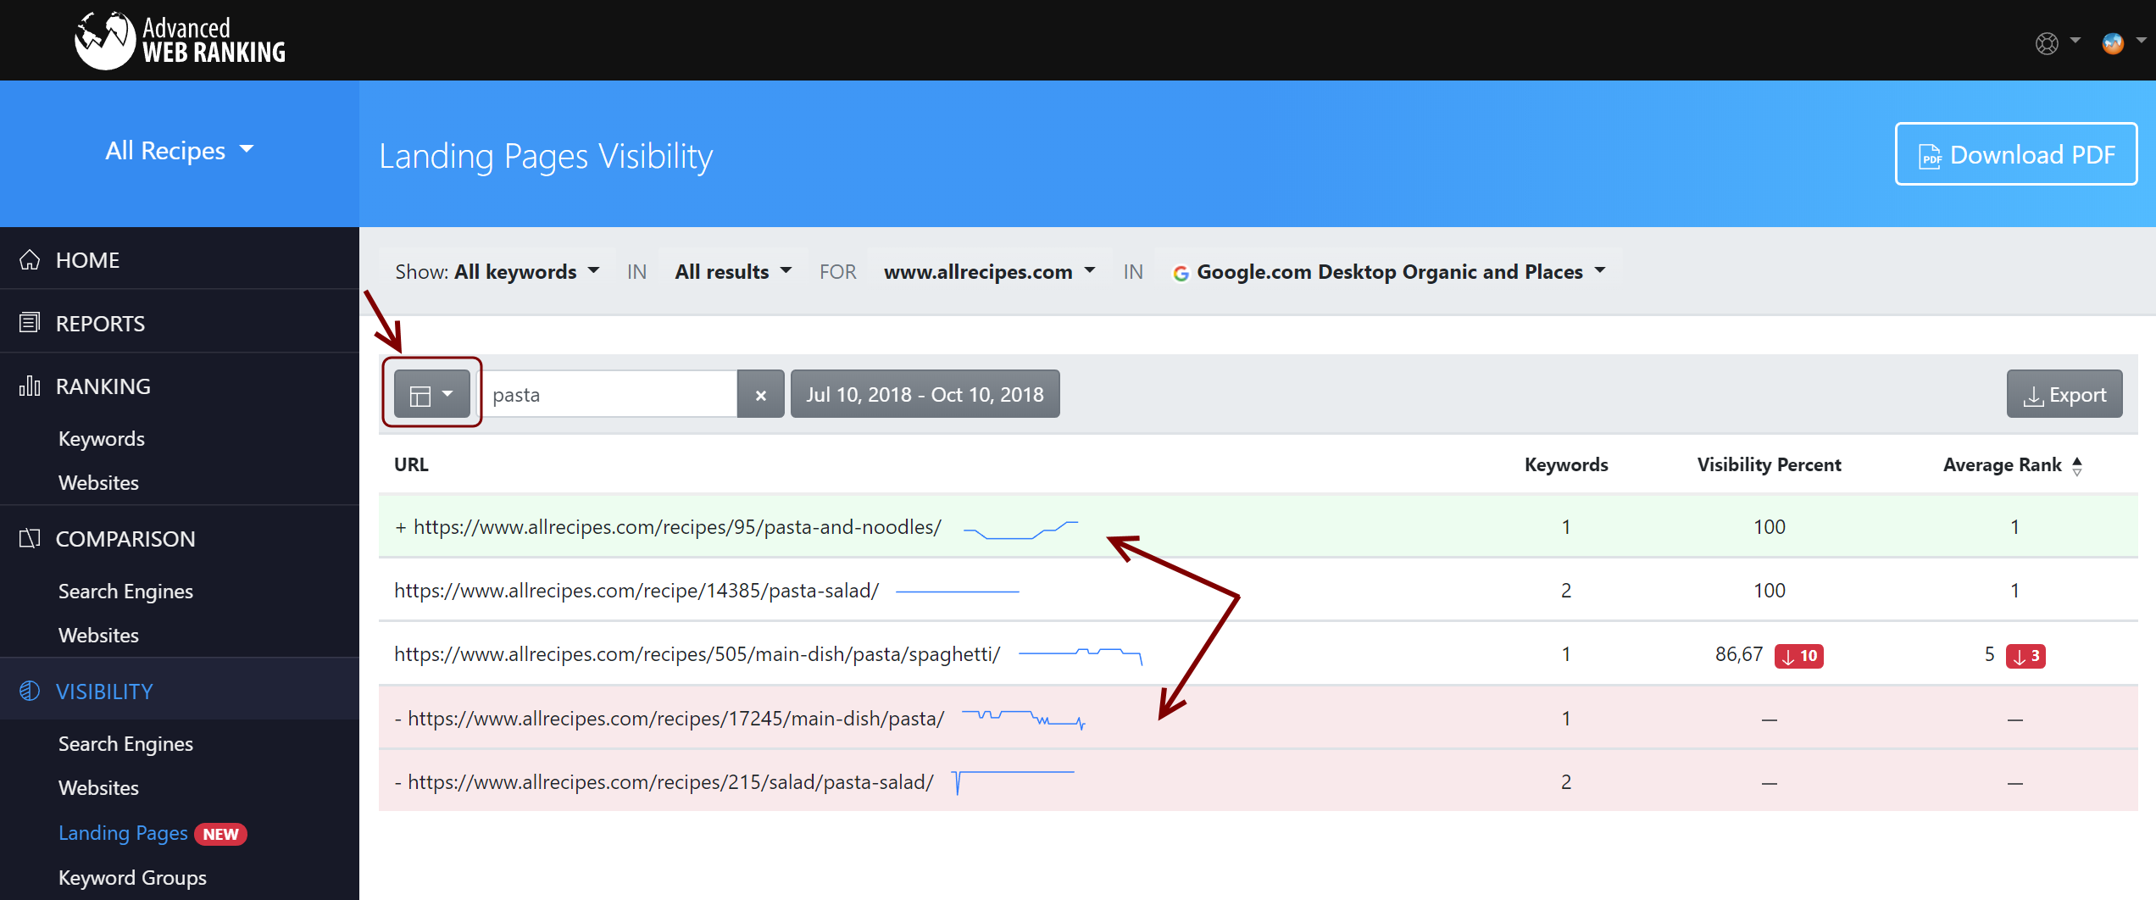Open Websites under Ranking
Screen dimensions: 2156x900
pyautogui.click(x=98, y=483)
